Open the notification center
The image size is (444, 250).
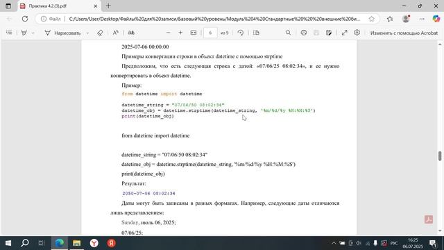click(x=433, y=243)
